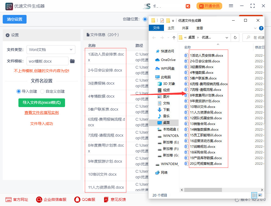Click the QQ support icon
271x206 pixels.
pos(77,199)
